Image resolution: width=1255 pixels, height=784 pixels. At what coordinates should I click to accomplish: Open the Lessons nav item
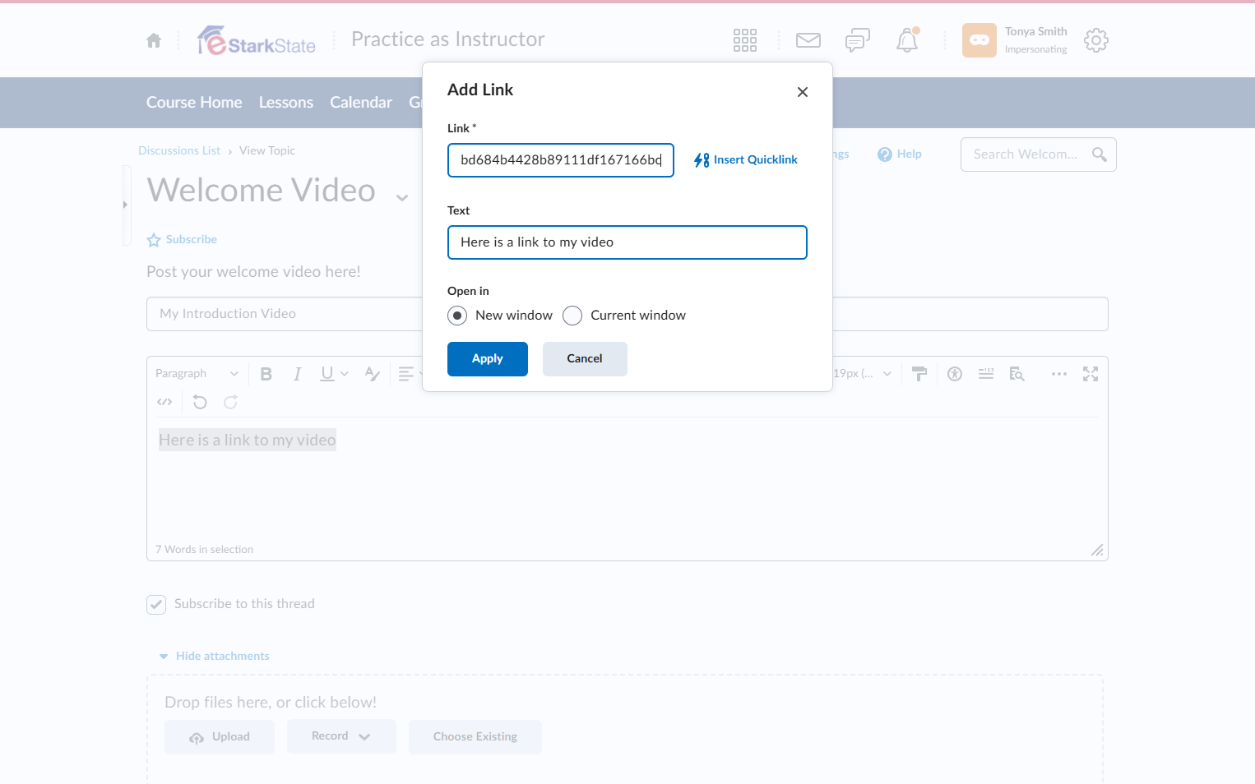(x=286, y=103)
